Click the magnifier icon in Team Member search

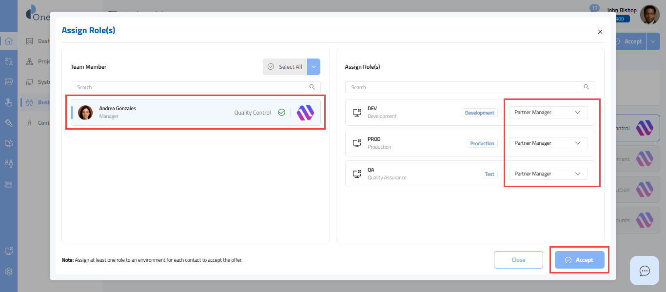tap(312, 87)
